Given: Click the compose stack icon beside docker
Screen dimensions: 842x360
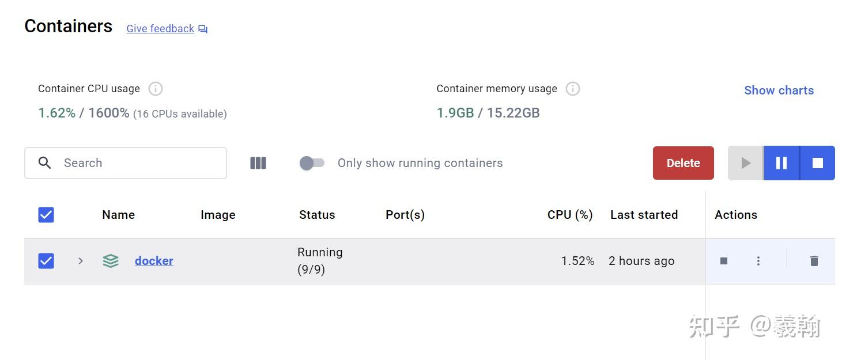Looking at the screenshot, I should point(110,260).
